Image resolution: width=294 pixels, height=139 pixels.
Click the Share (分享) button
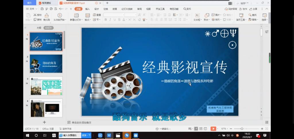pos(254,9)
